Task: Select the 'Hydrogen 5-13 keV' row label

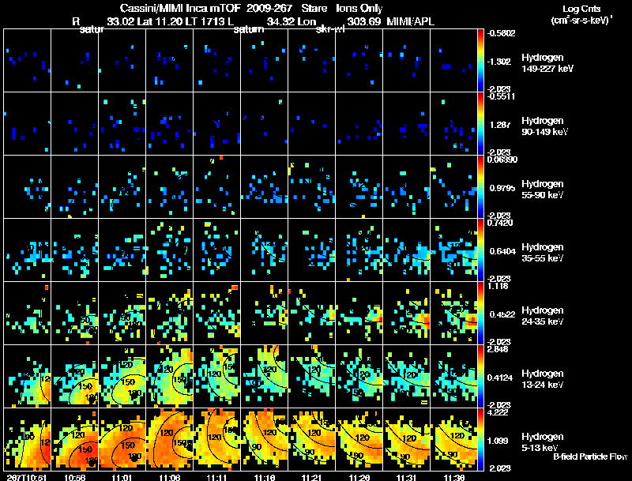Action: point(543,442)
